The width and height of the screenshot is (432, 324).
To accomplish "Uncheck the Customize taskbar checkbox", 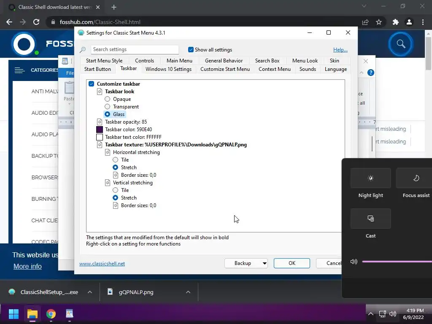I will 91,84.
